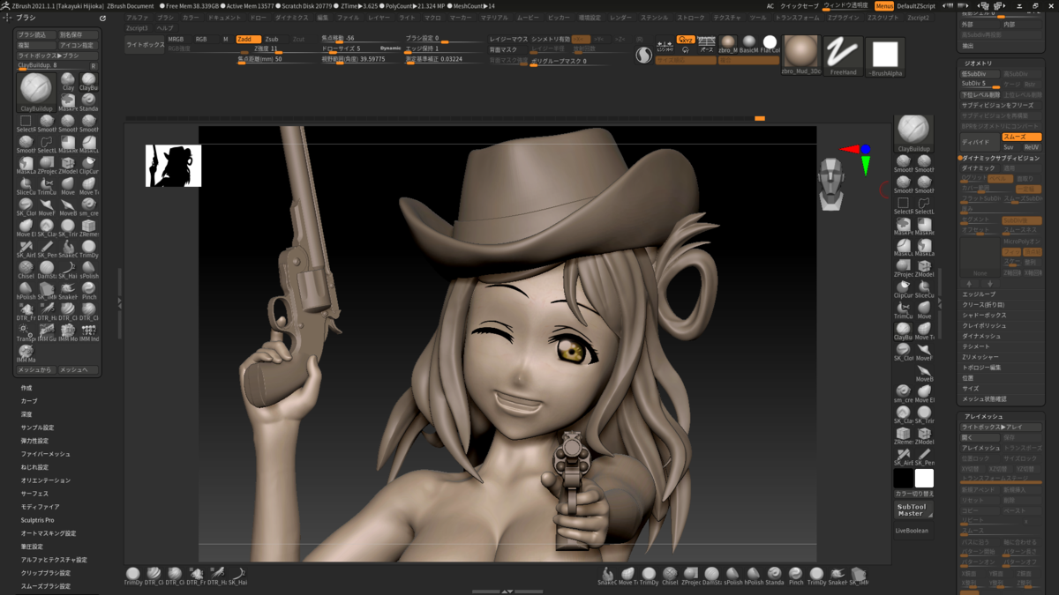Toggle the Perspective (パース) icon
The height and width of the screenshot is (595, 1059).
point(706,43)
